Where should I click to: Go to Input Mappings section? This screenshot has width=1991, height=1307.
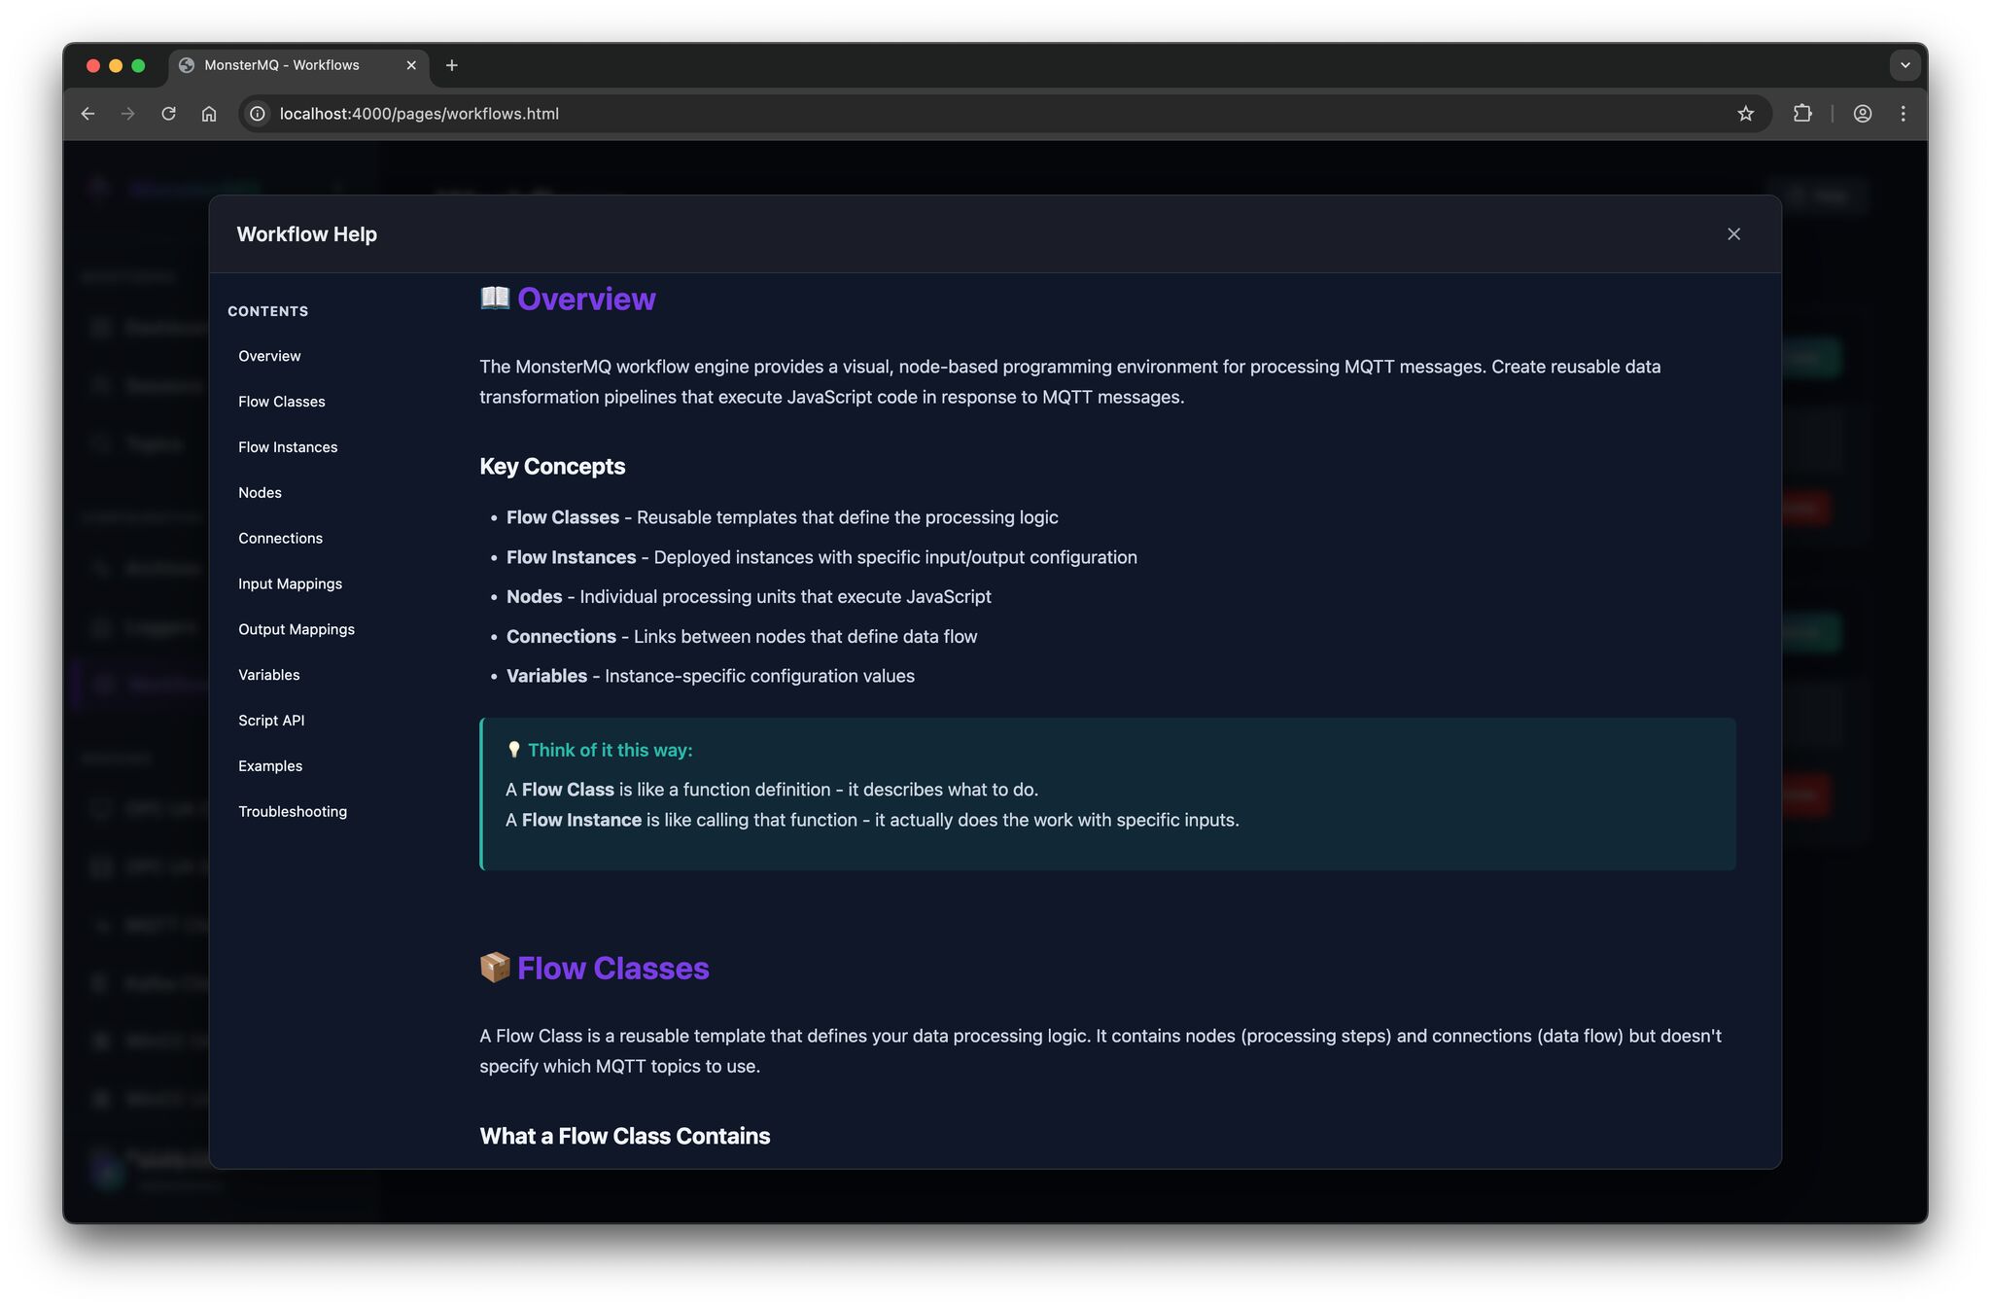290,583
